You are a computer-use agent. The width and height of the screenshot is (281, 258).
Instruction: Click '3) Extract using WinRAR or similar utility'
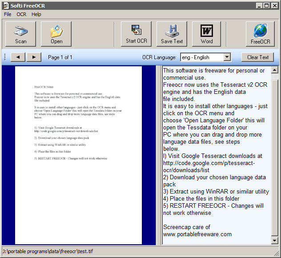(x=216, y=192)
